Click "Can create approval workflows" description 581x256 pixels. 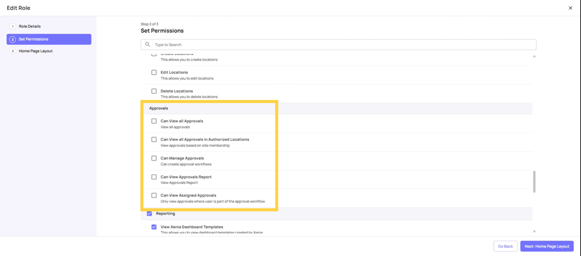[186, 164]
